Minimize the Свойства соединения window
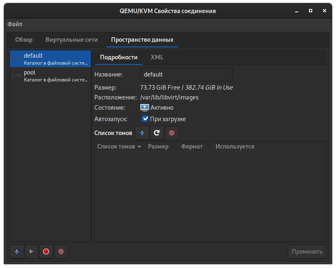 pyautogui.click(x=297, y=11)
